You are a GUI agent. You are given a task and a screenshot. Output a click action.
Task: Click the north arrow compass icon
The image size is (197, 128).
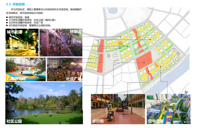(x=187, y=92)
